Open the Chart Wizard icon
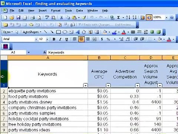This screenshot has width=178, height=134. click(142, 17)
